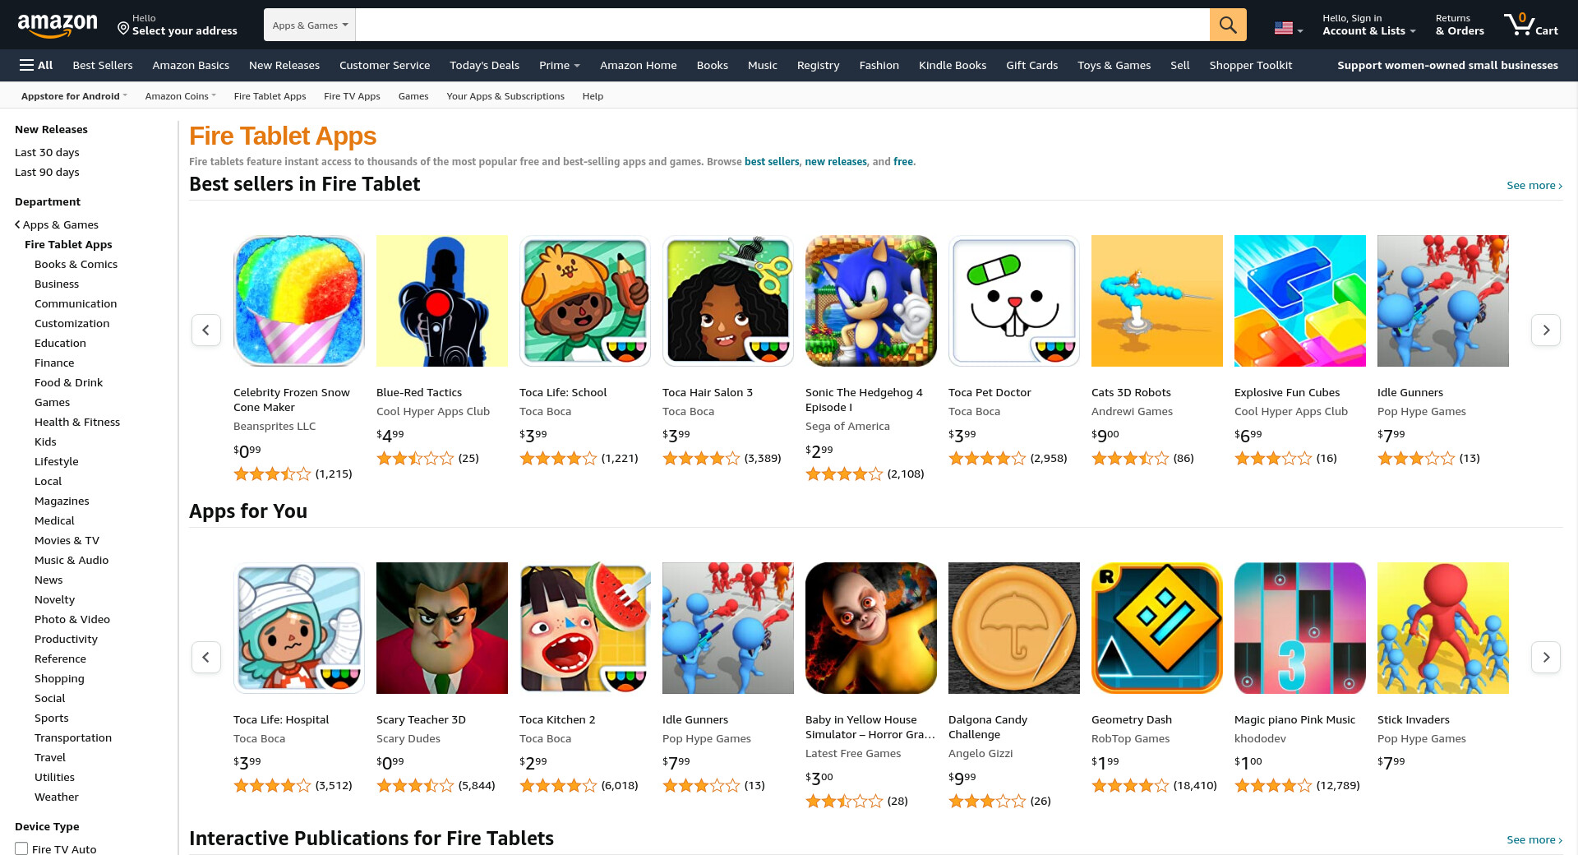
Task: Show next Best sellers carousel page
Action: (1546, 330)
